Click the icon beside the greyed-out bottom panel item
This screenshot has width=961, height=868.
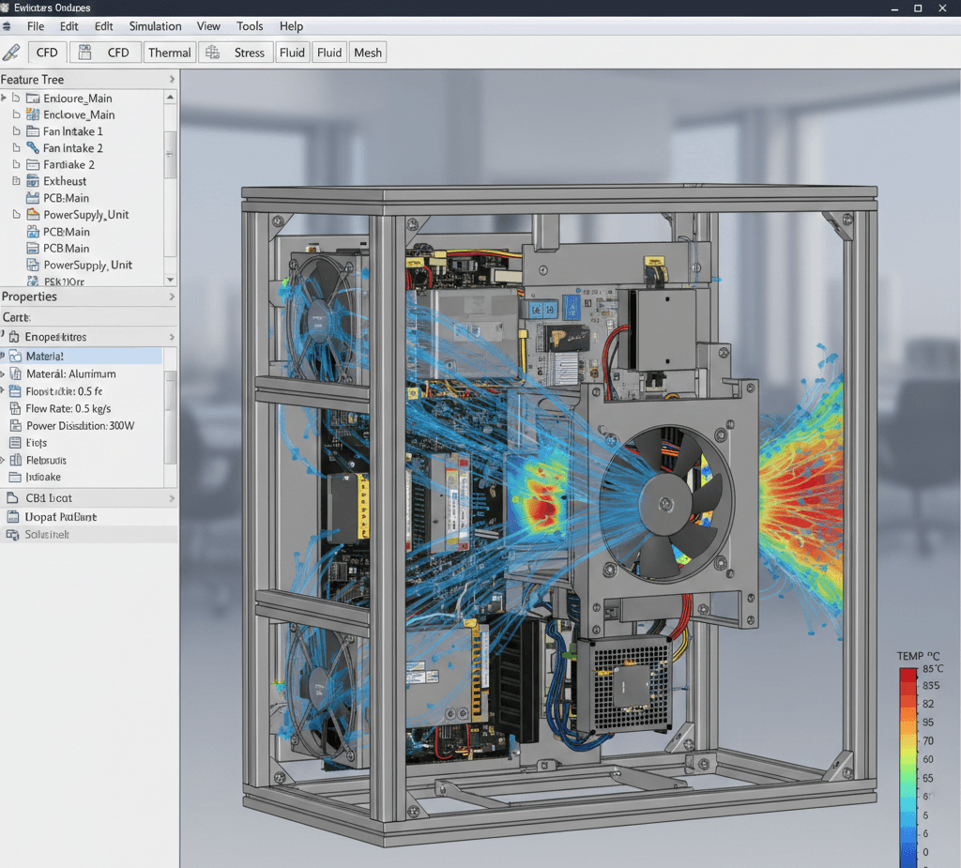click(x=13, y=535)
